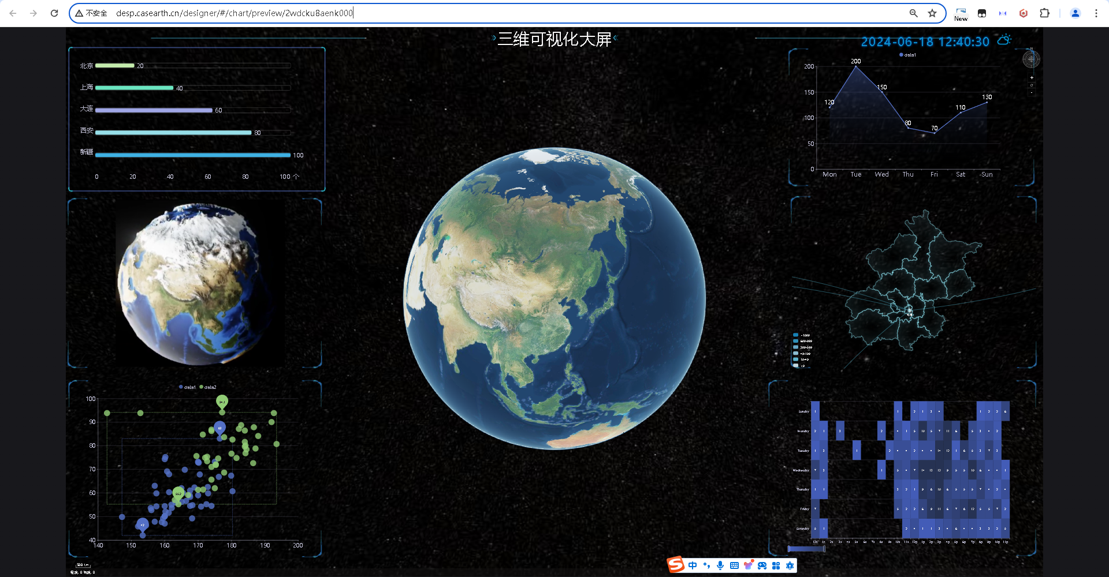Toggle data1 legend in the line chart
This screenshot has width=1109, height=577.
pyautogui.click(x=907, y=55)
